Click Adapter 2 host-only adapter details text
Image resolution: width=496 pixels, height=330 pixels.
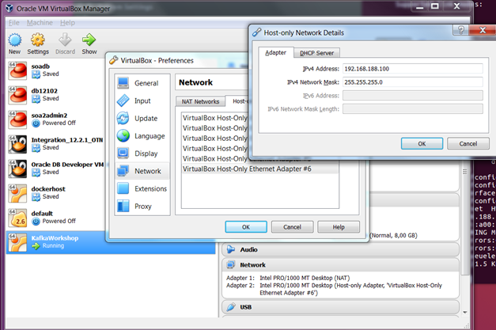350,289
